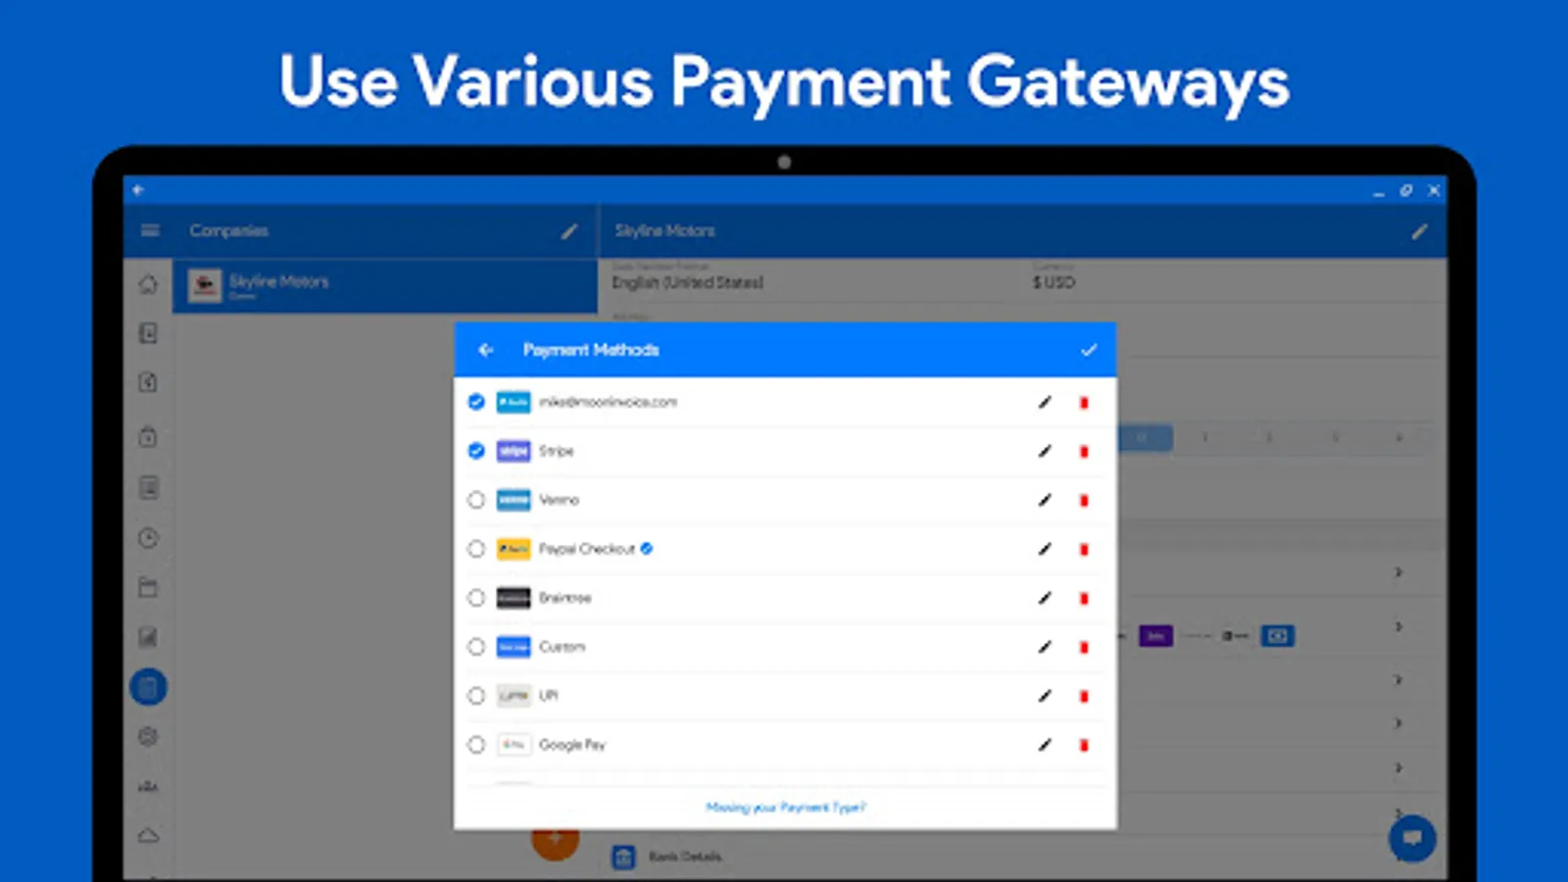The height and width of the screenshot is (882, 1568).
Task: Go back from the Payment Methods dialog
Action: point(485,350)
